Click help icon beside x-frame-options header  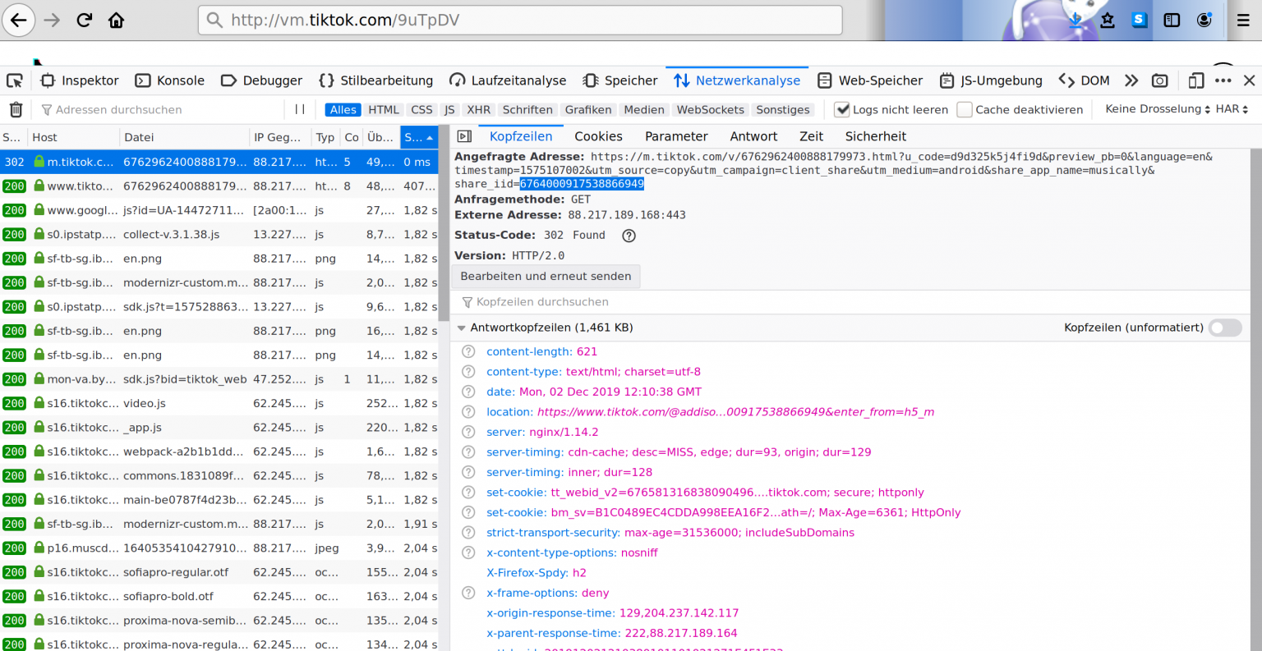coord(468,593)
